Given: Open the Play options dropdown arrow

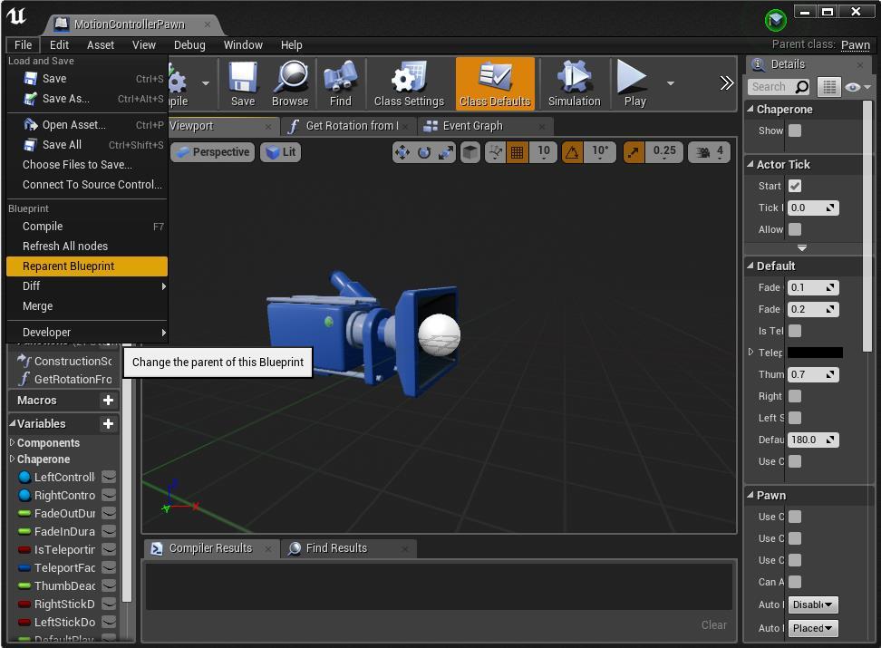Looking at the screenshot, I should point(671,83).
